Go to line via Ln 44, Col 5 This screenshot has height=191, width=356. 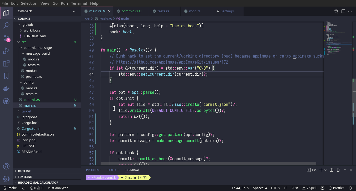pyautogui.click(x=240, y=188)
